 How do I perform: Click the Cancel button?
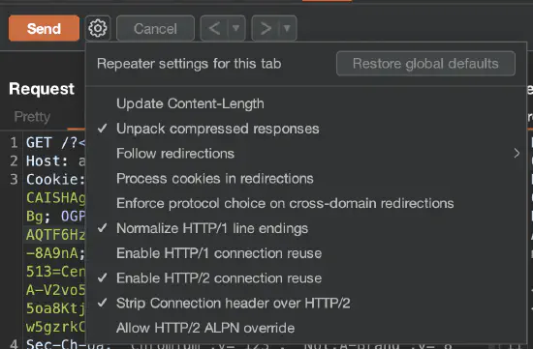pos(155,28)
